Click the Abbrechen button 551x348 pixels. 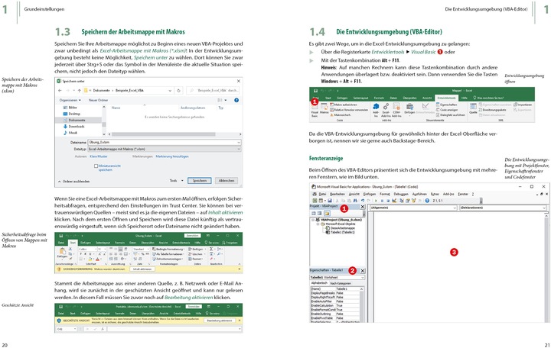[x=227, y=180]
